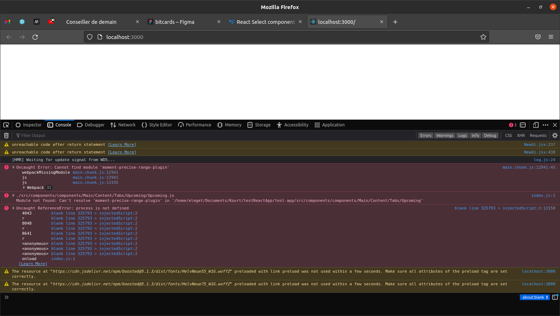
Task: Expand the Webpack 31 stack frames
Action: tap(24, 187)
